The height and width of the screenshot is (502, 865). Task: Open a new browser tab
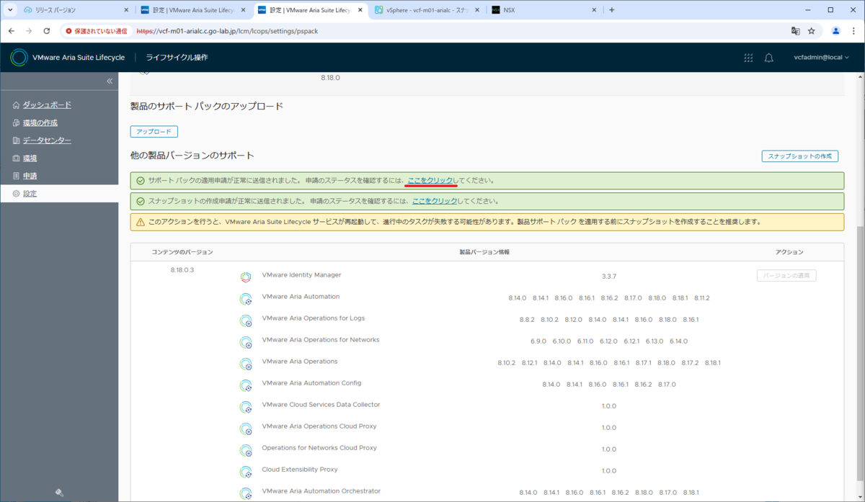coord(612,10)
